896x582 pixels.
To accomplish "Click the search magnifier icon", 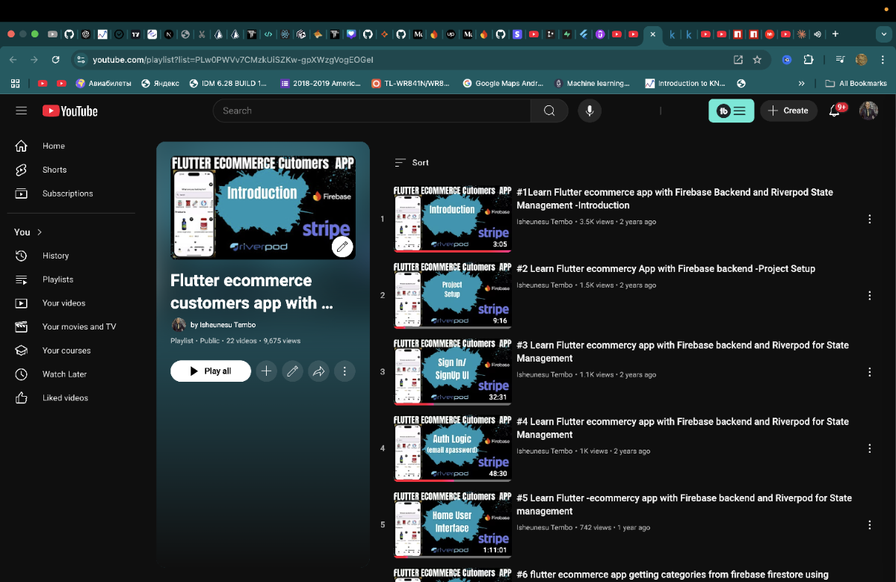I will (x=549, y=111).
